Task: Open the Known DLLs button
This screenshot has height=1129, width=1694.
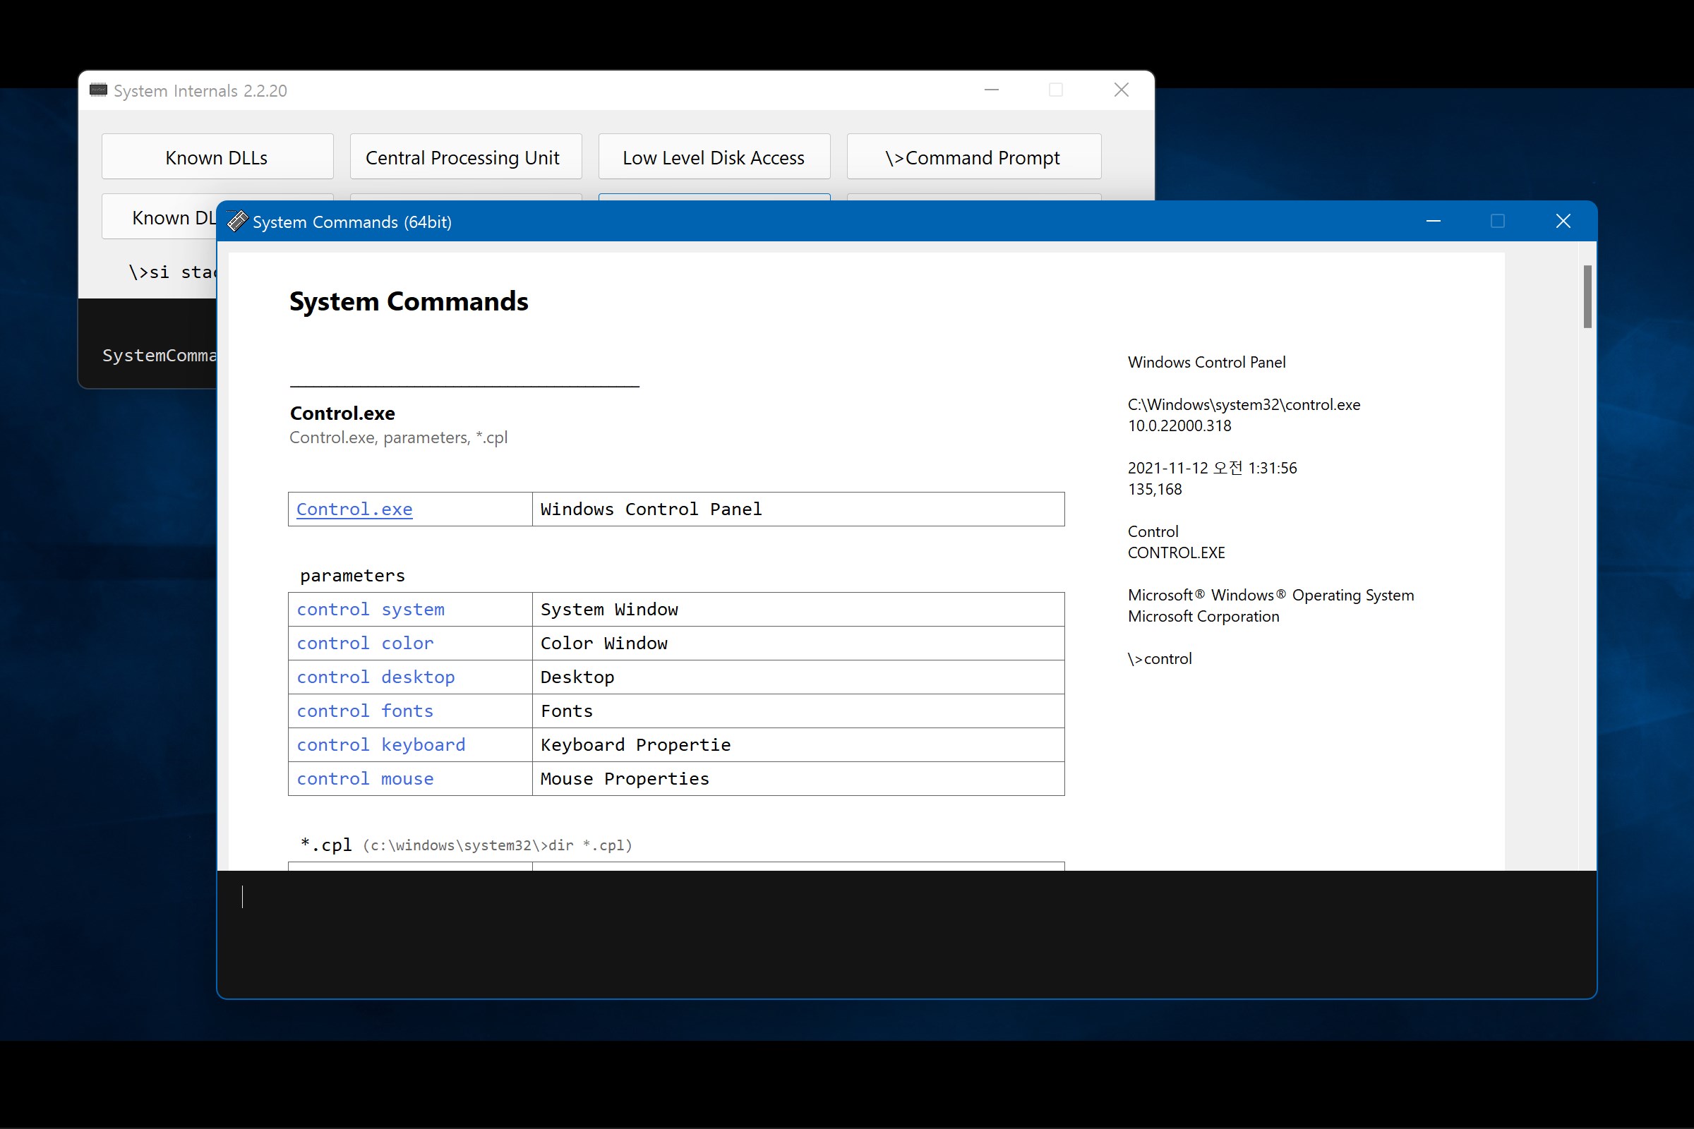Action: tap(217, 157)
